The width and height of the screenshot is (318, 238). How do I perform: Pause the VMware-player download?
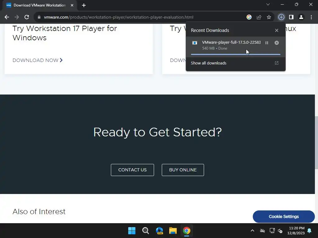[x=267, y=43]
